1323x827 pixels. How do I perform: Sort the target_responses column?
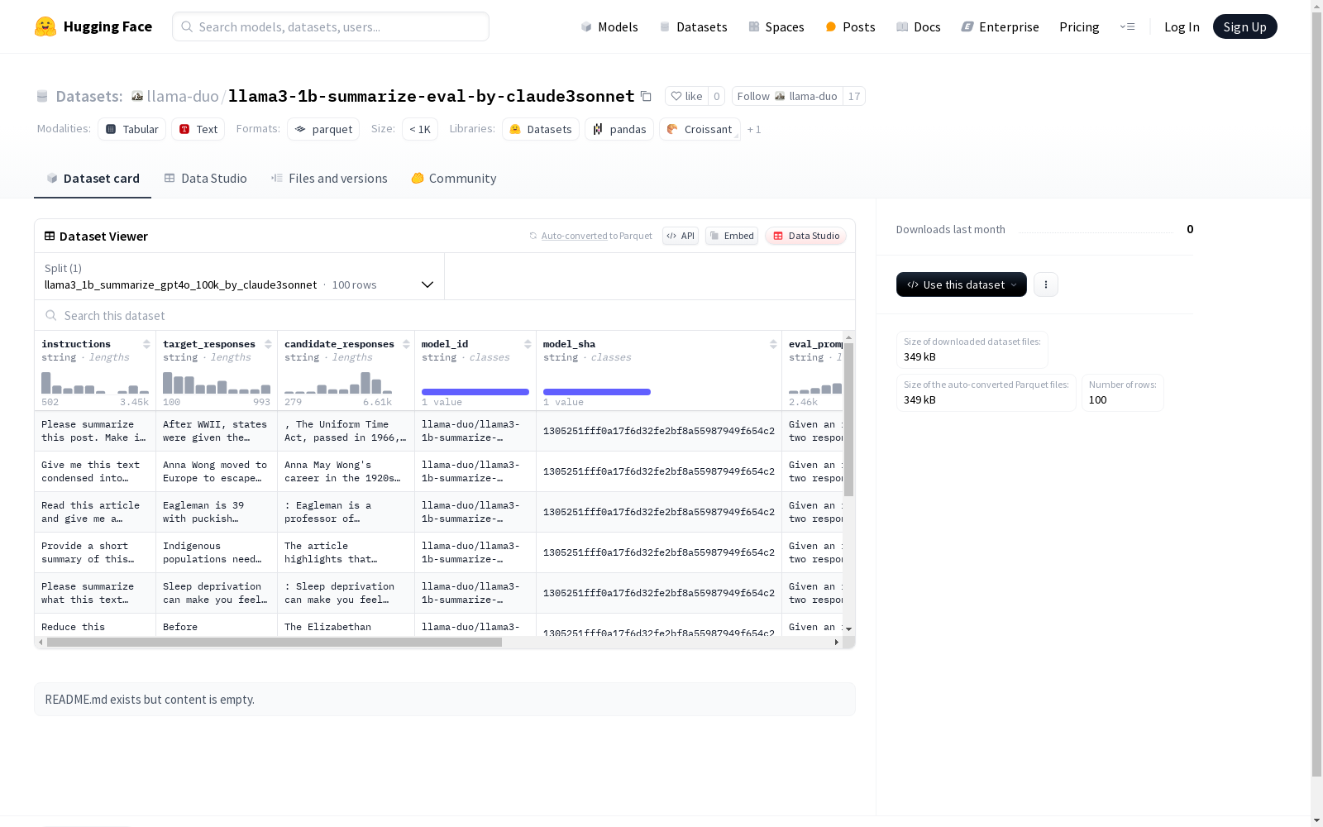coord(268,344)
